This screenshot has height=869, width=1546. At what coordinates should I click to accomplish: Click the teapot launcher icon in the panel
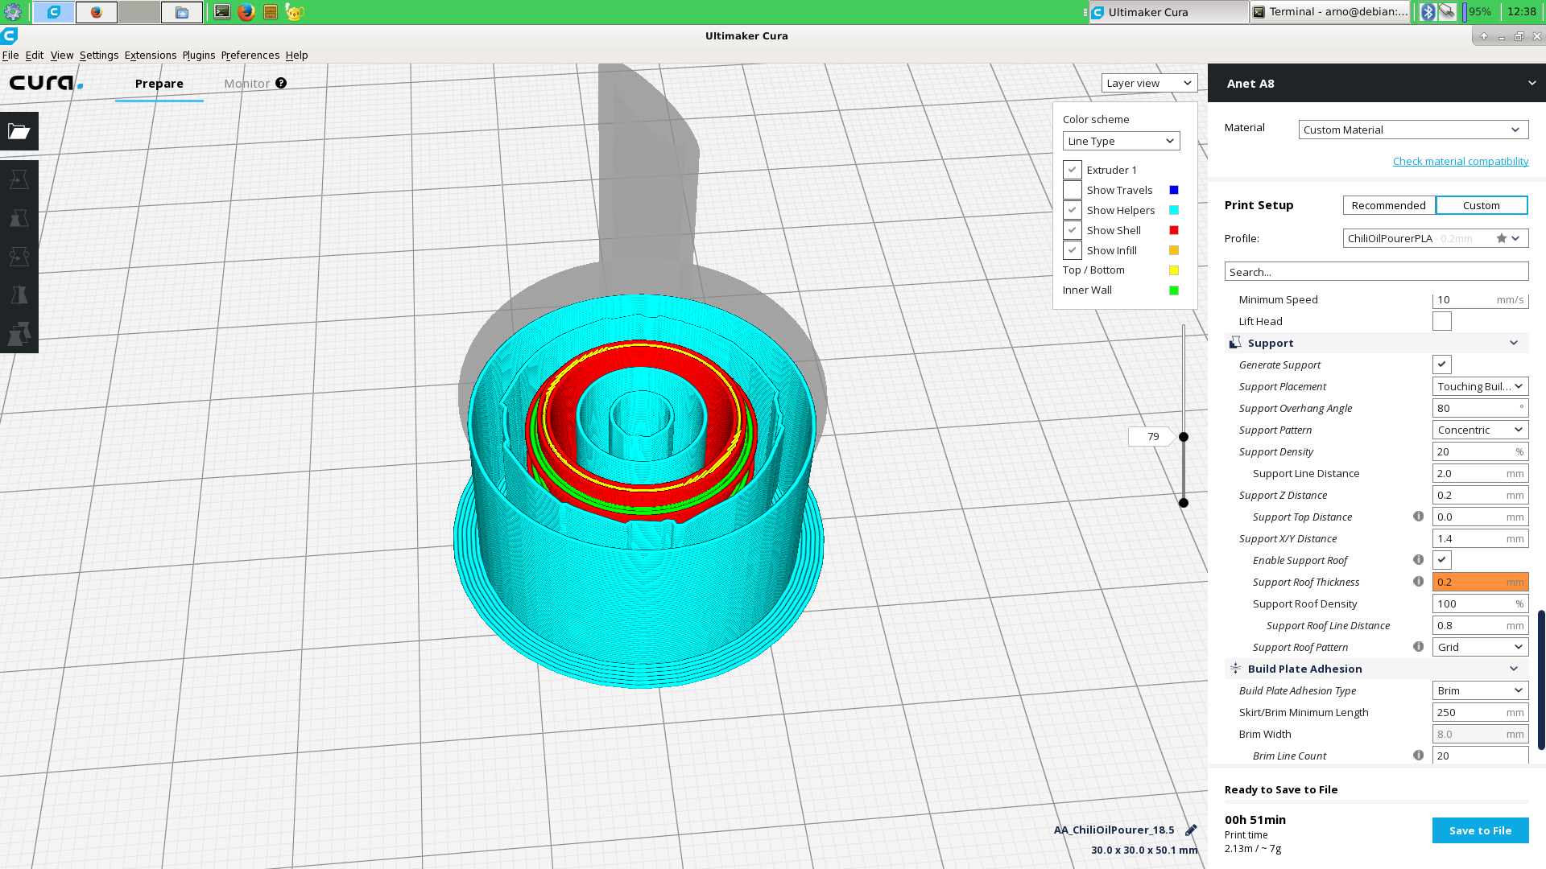tap(295, 12)
